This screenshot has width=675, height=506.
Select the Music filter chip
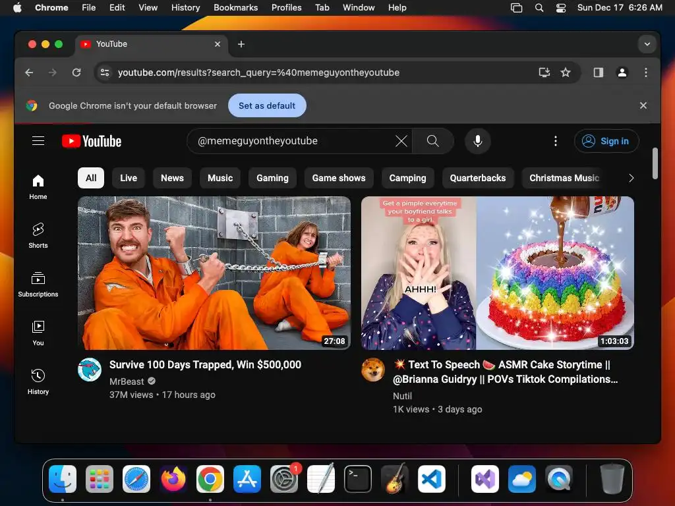tap(220, 178)
